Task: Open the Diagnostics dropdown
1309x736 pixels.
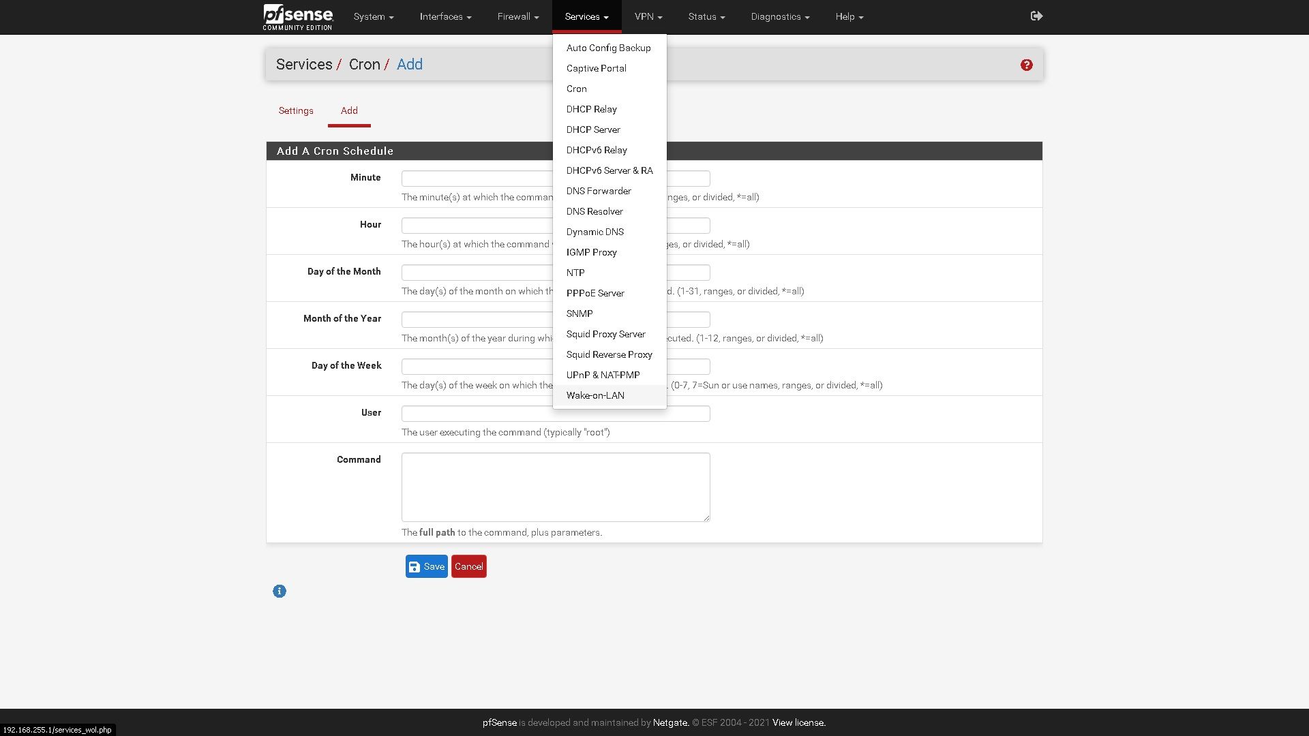Action: (780, 16)
